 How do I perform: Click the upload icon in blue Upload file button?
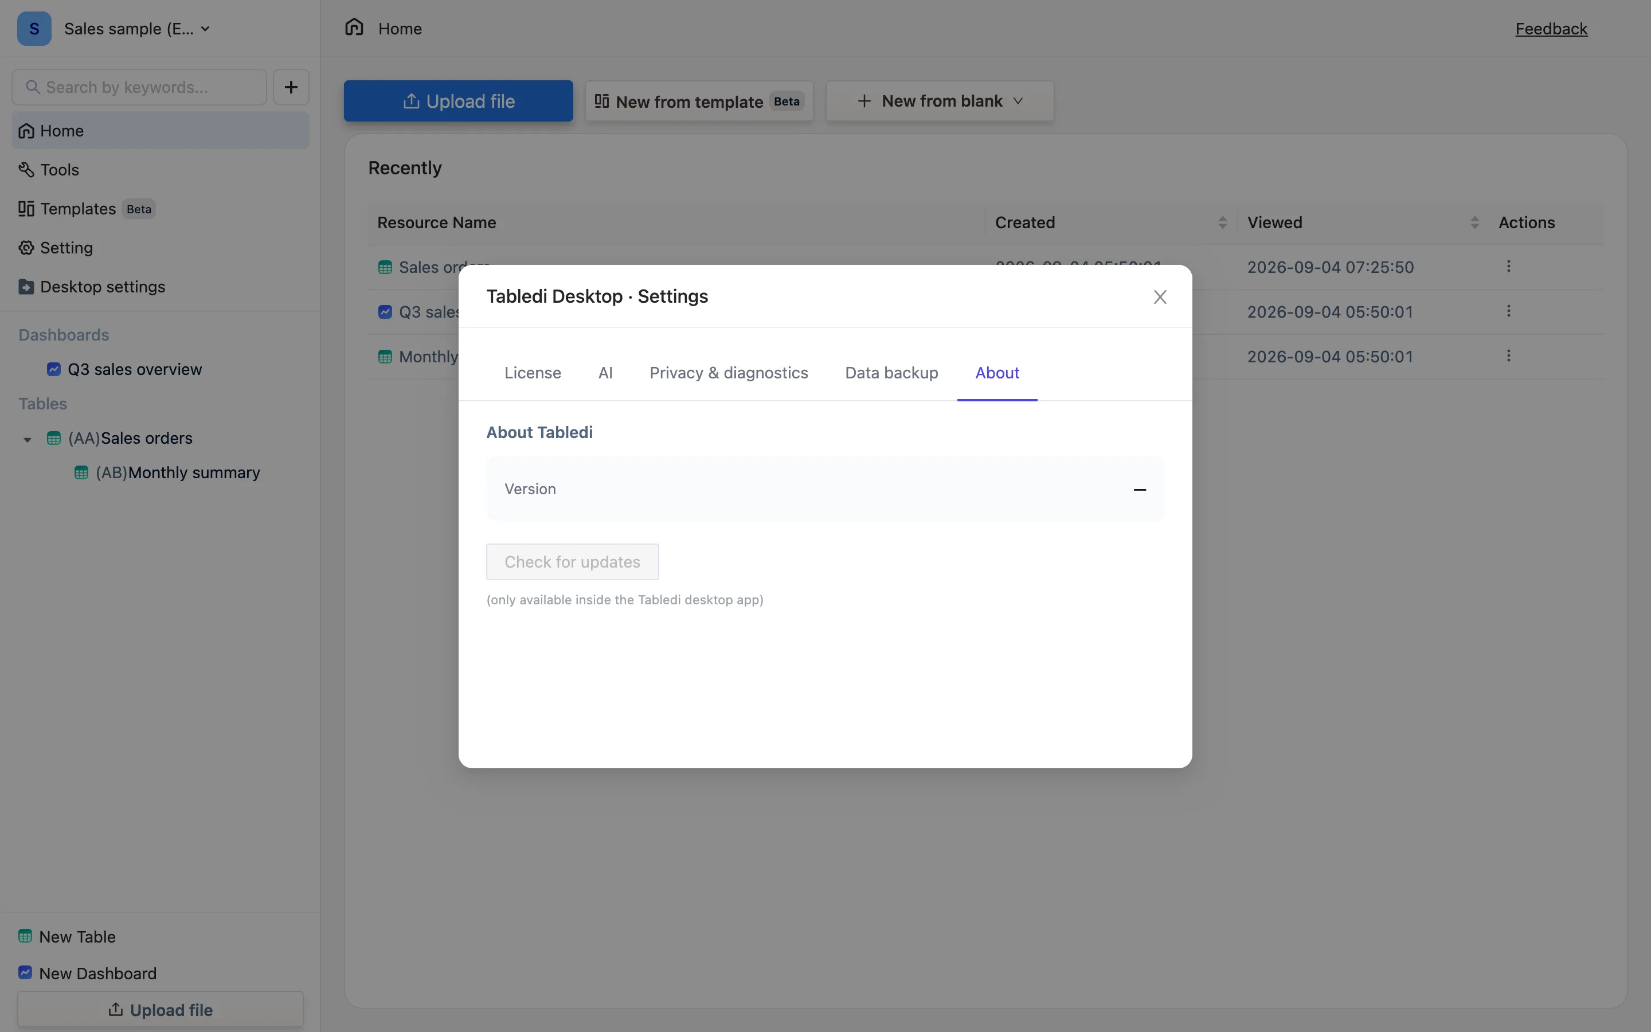pos(410,101)
